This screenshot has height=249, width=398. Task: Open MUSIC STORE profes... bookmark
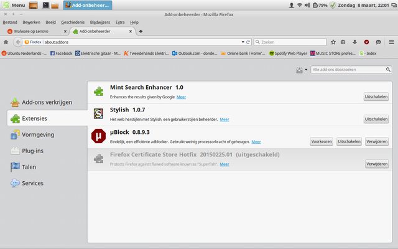(333, 54)
